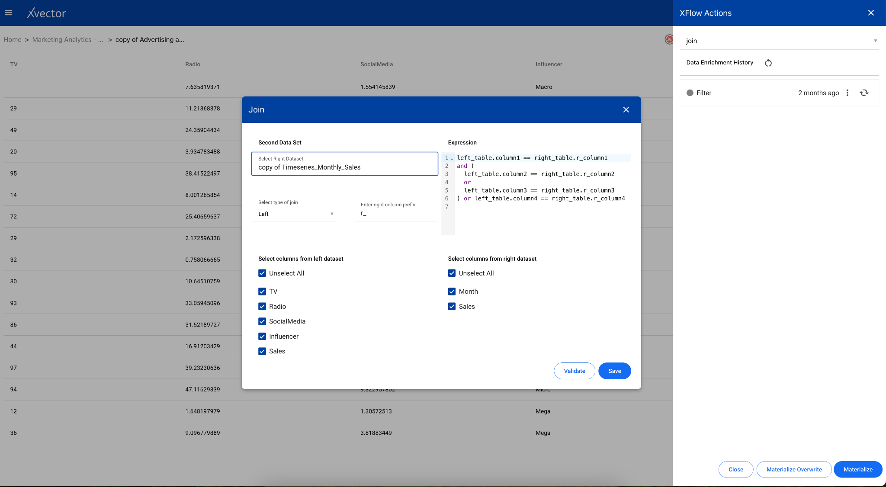This screenshot has width=886, height=487.
Task: Click the Radio column header
Action: pos(193,64)
